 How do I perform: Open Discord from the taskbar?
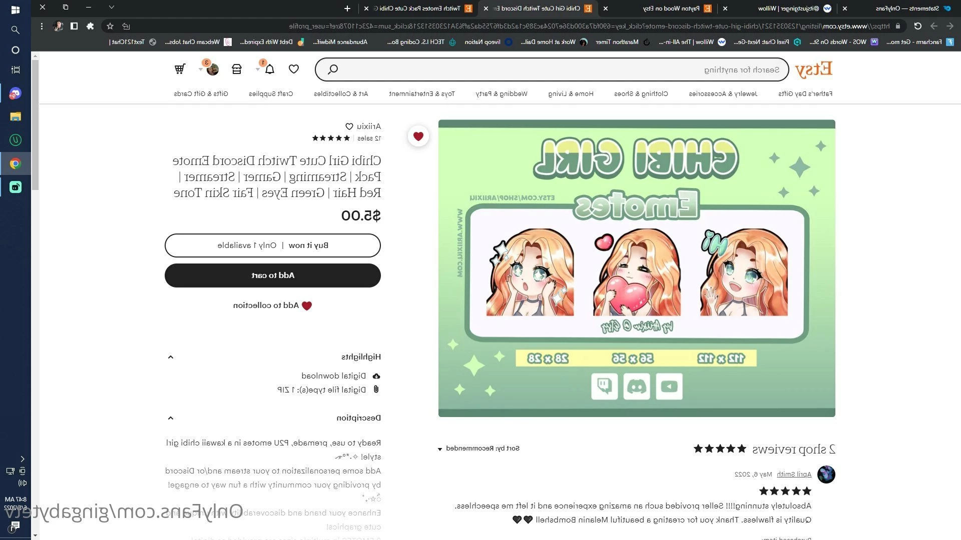pos(15,93)
